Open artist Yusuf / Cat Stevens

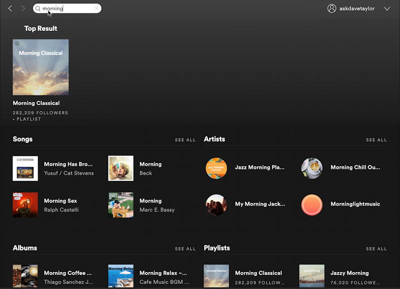69,173
